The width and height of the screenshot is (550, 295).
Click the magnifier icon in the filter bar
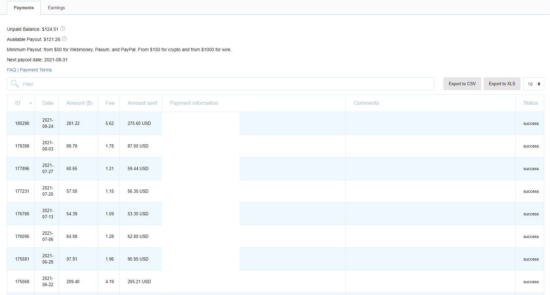pos(15,84)
